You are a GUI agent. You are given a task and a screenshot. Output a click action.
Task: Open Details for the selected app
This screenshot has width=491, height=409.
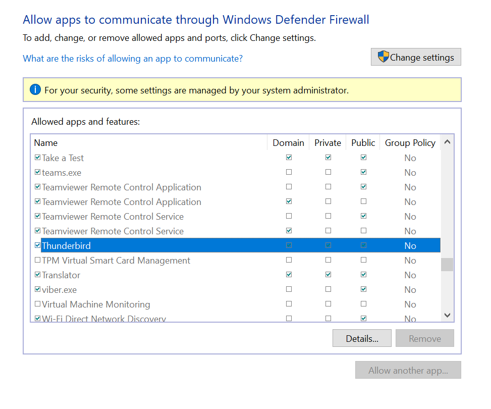point(362,338)
